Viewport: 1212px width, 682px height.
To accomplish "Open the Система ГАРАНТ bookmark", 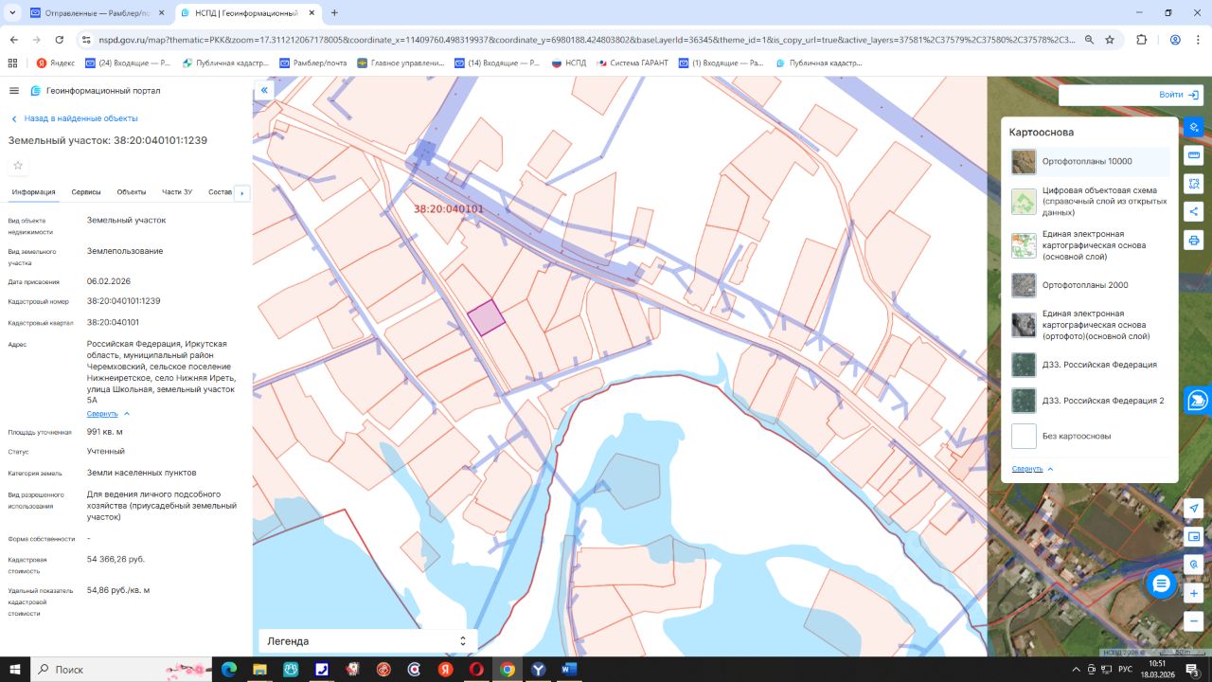I will click(x=633, y=63).
